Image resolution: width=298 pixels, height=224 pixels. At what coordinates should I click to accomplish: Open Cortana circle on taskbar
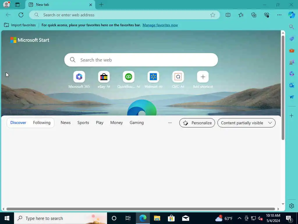point(114,218)
